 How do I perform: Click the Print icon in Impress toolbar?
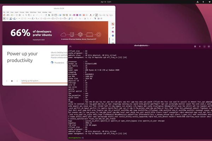pyautogui.click(x=20, y=15)
